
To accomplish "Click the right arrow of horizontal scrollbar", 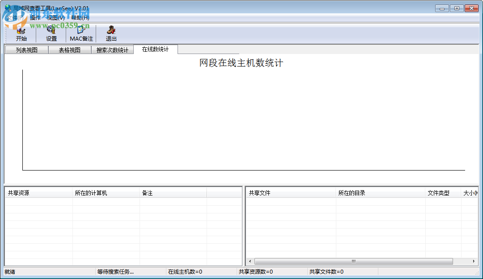I will pos(475,261).
